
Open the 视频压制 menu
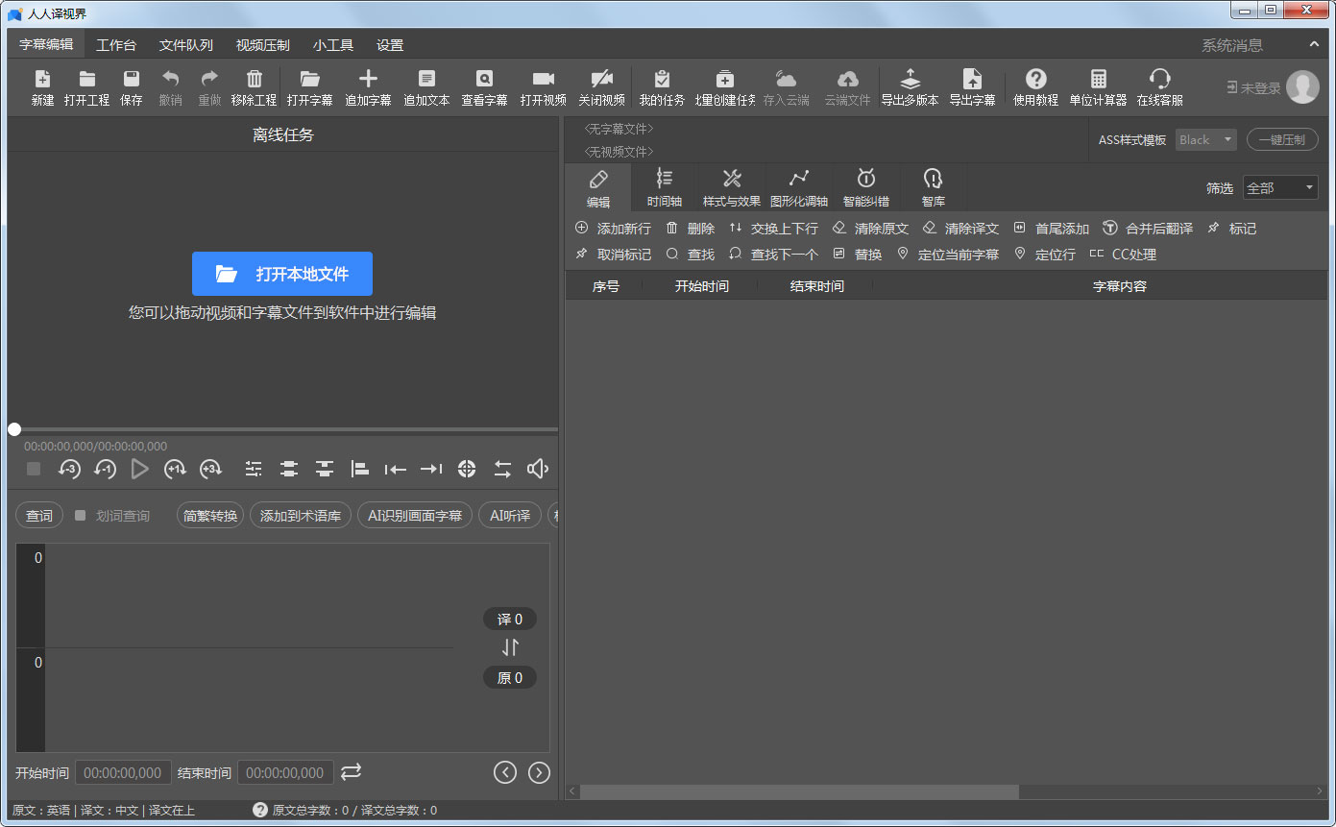click(x=262, y=45)
